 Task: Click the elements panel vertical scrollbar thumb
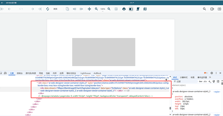click(x=170, y=108)
